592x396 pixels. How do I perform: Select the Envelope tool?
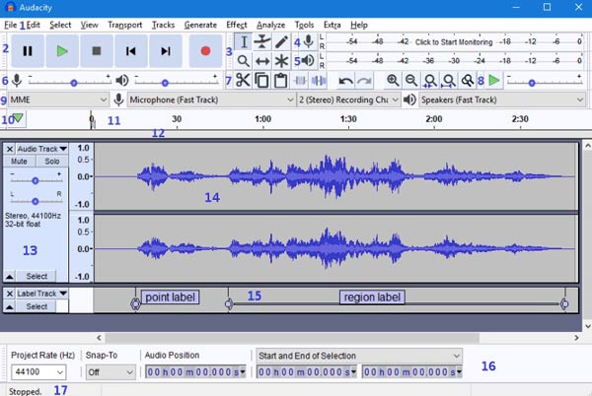click(x=262, y=41)
